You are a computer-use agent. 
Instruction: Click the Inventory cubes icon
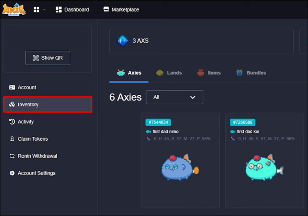pos(12,104)
